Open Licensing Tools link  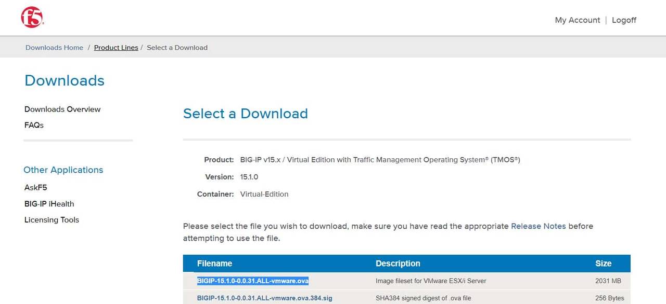coord(52,220)
